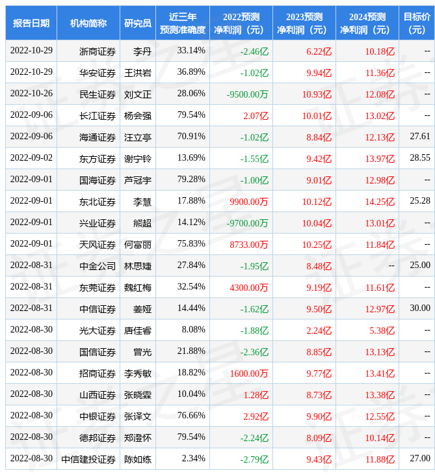Image resolution: width=435 pixels, height=475 pixels.
Task: Click researcher name 王洪岩
Action: 138,73
